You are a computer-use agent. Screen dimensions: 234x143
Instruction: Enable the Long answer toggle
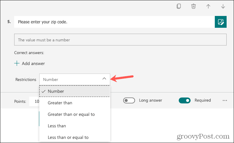tap(129, 100)
